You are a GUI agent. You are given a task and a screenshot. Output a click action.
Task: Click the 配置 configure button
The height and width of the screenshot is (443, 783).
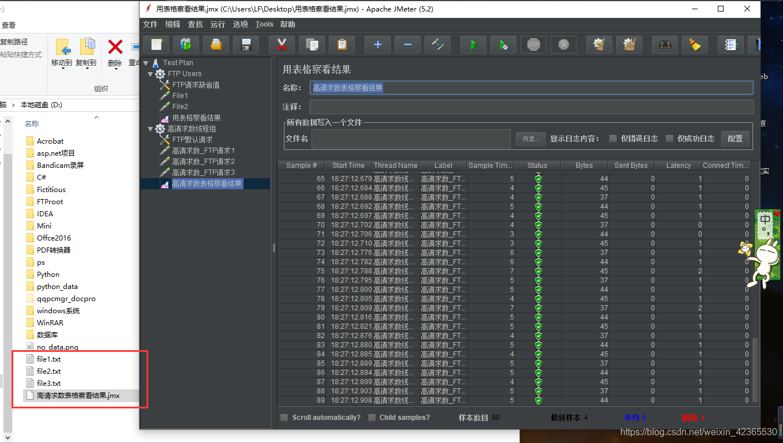point(735,138)
